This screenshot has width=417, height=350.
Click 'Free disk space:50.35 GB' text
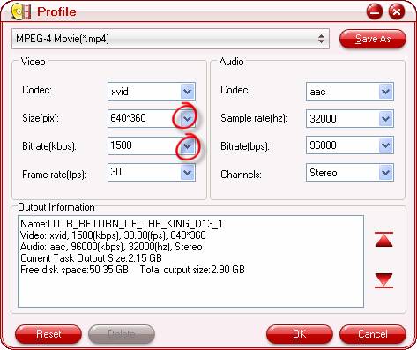[x=74, y=270]
